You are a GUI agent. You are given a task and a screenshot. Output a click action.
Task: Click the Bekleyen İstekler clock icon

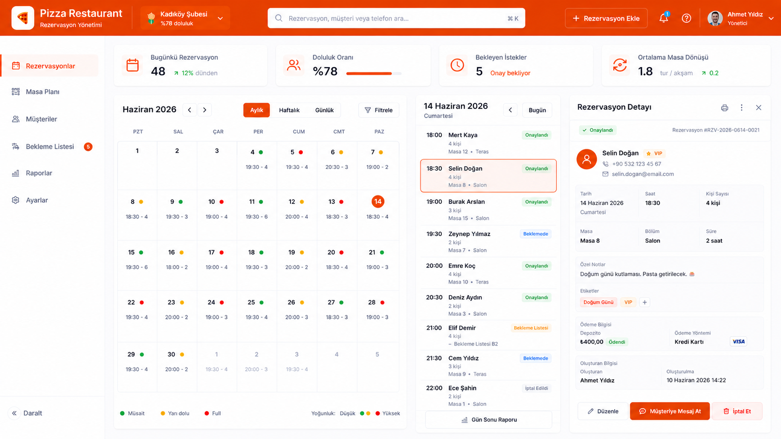[x=457, y=65]
